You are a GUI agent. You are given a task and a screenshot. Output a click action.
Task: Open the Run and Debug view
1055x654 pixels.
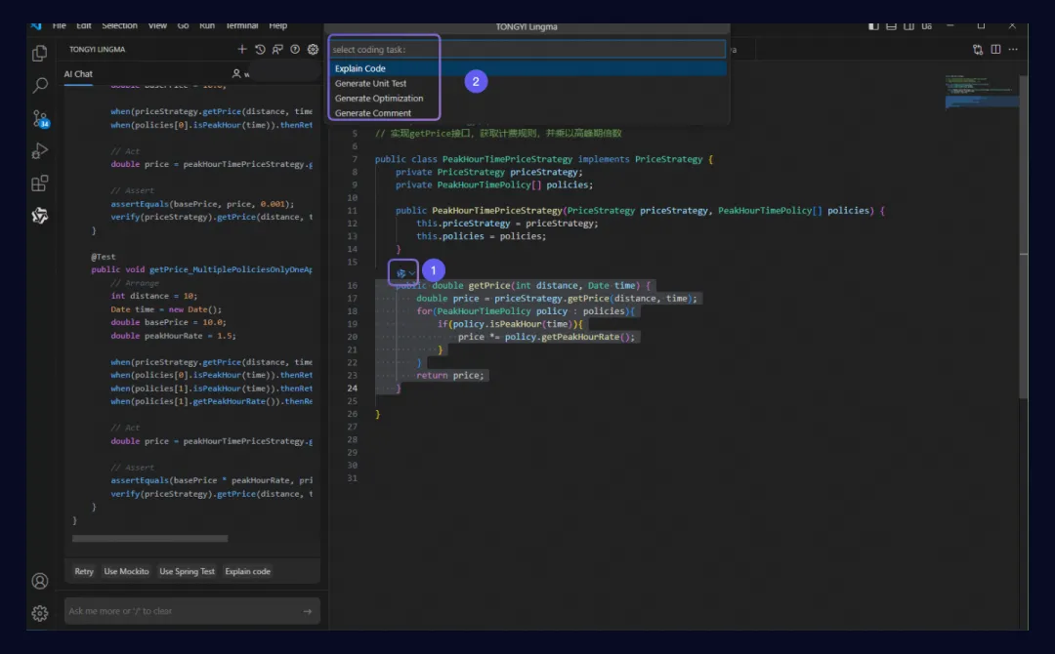tap(40, 150)
